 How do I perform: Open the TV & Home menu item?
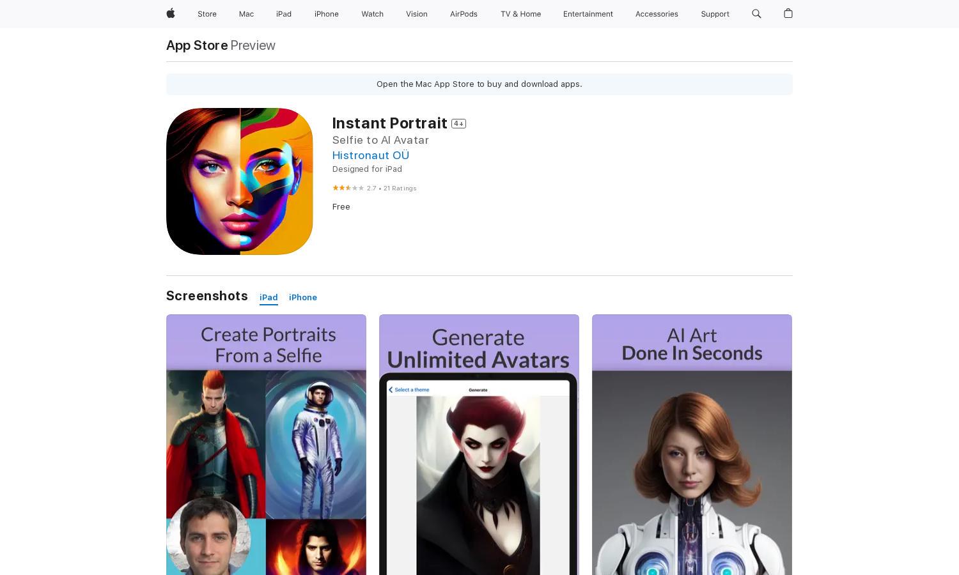(x=520, y=14)
